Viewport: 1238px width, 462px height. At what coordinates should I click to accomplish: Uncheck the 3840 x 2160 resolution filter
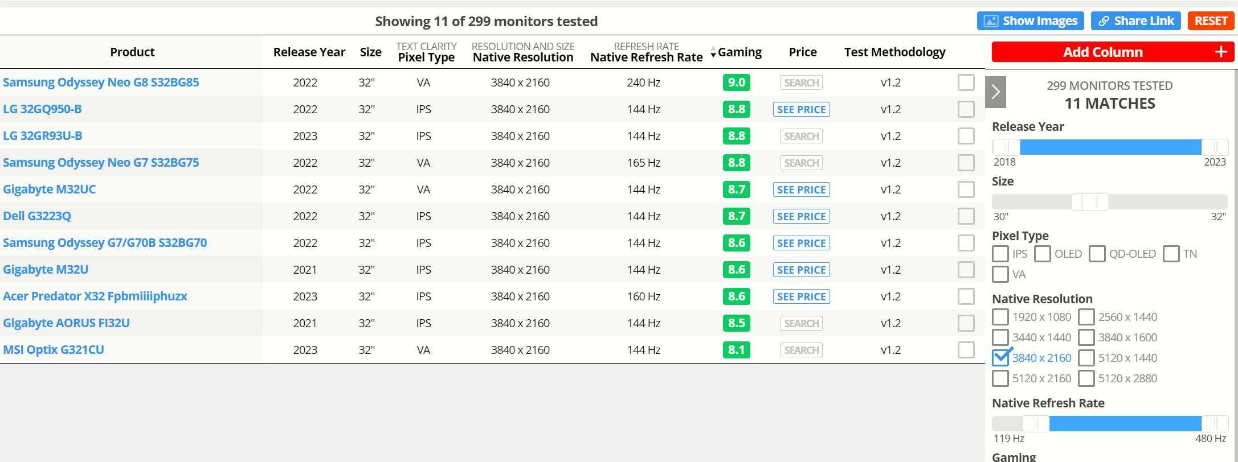pyautogui.click(x=1000, y=358)
